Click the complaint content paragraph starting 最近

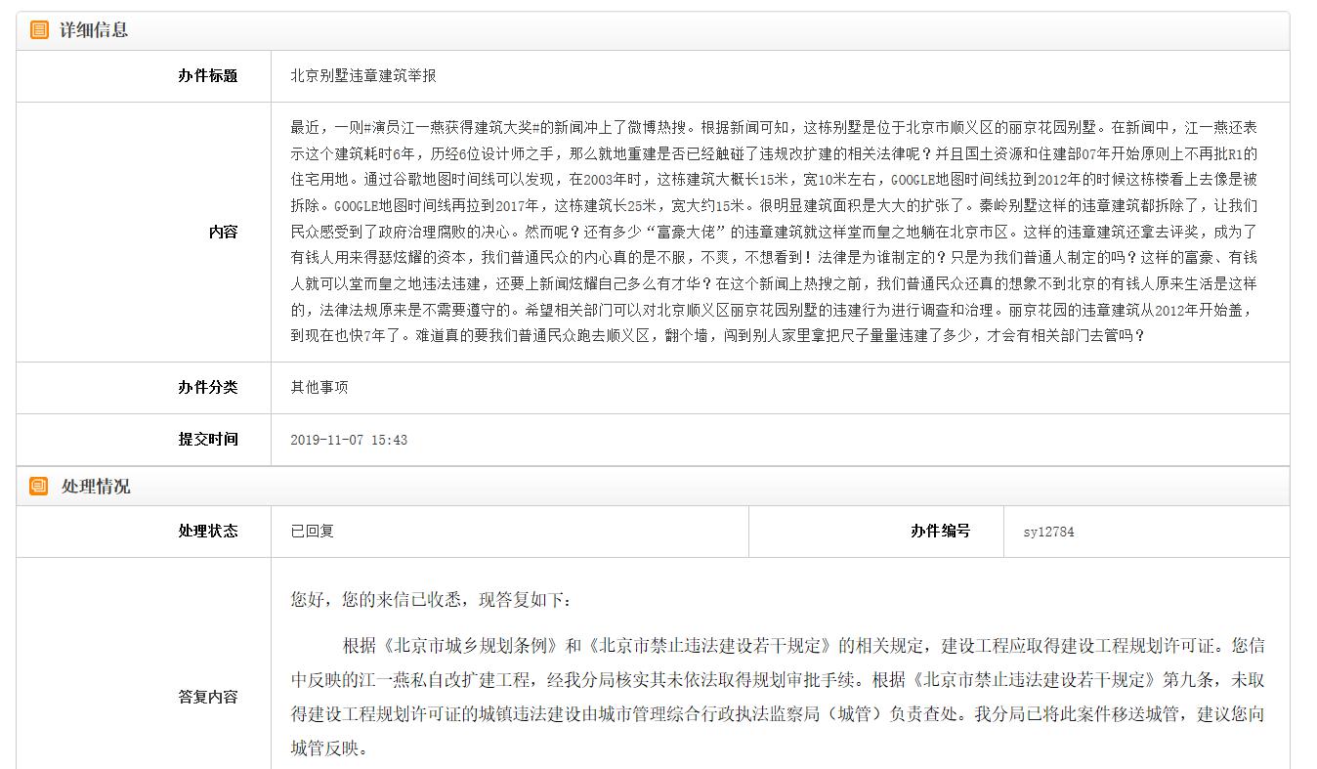774,232
